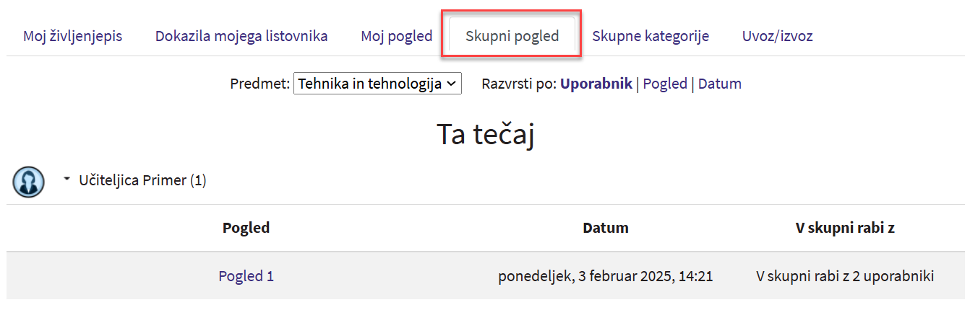Viewport: 970px width, 310px height.
Task: Click the V skupni rabi z header
Action: [x=845, y=228]
